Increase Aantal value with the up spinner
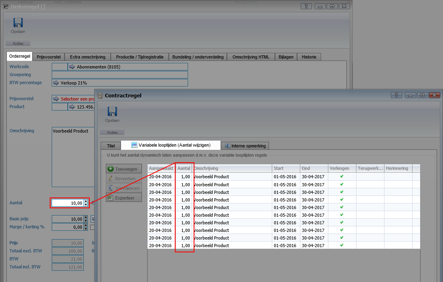 (x=86, y=201)
